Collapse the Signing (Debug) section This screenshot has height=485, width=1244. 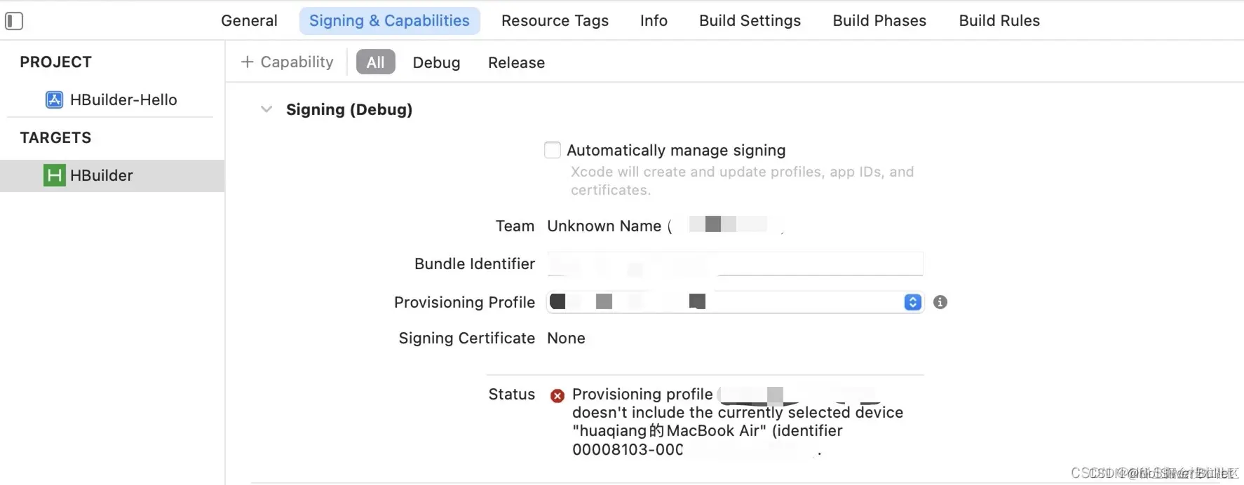pyautogui.click(x=266, y=109)
